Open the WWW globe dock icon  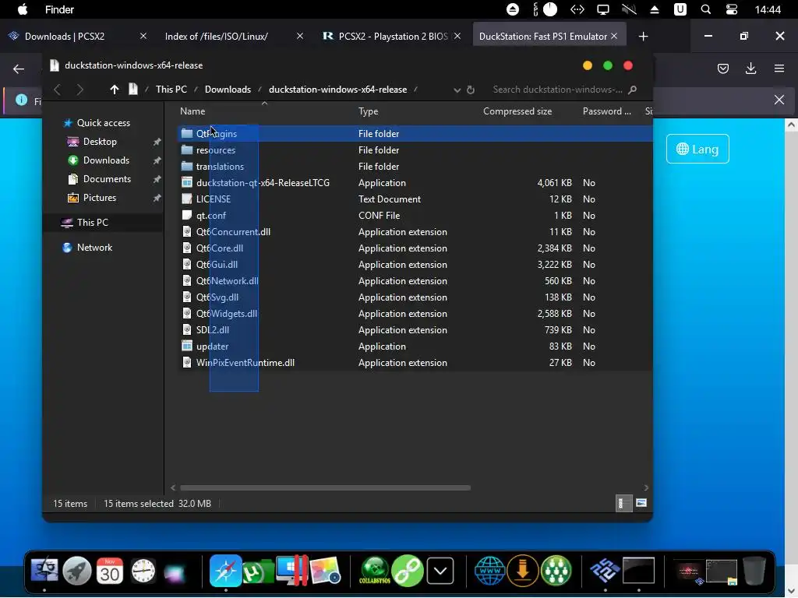489,571
